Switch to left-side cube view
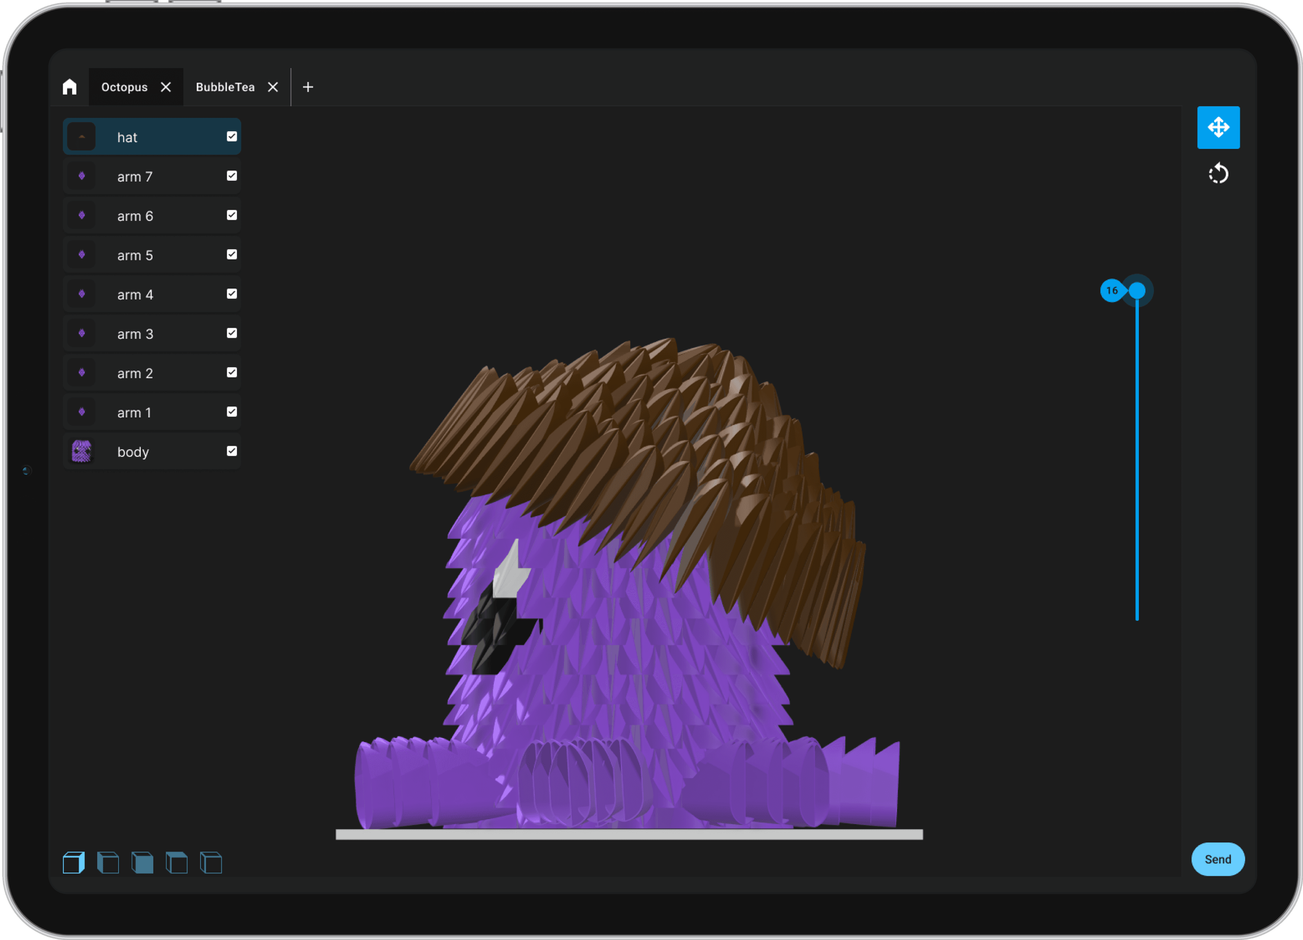Screen dimensions: 1303x940 (x=108, y=862)
